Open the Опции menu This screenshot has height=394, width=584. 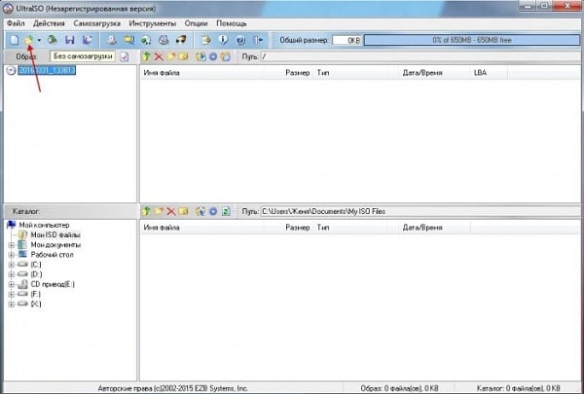pos(197,23)
